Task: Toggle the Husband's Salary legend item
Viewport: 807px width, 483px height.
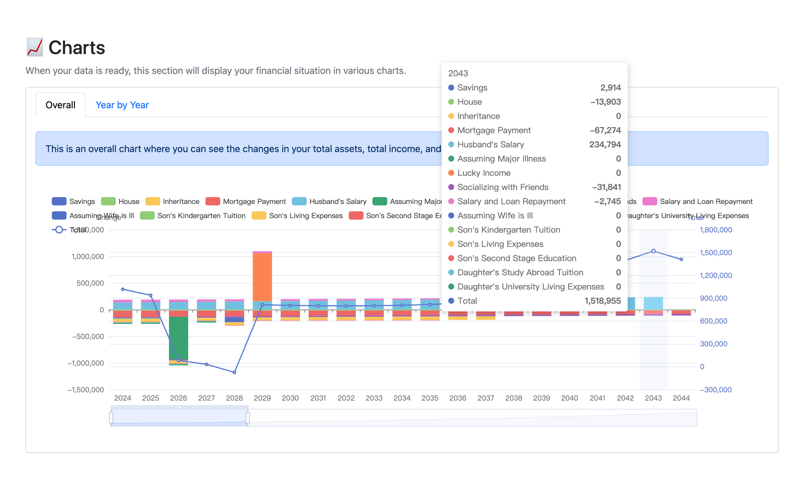Action: [299, 201]
